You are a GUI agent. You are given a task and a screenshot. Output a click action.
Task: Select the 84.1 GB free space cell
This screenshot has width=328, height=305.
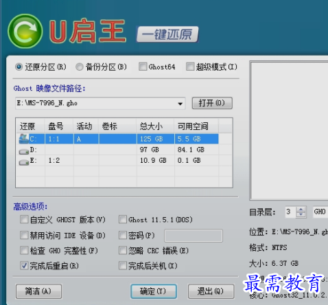click(x=196, y=150)
